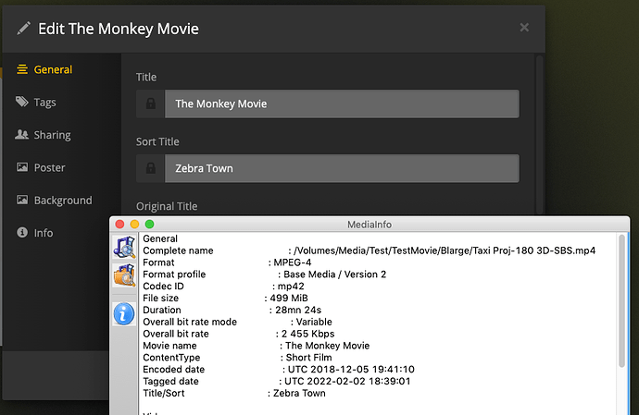Click the 'Format' value MPEG-4
This screenshot has width=639, height=415.
(293, 262)
